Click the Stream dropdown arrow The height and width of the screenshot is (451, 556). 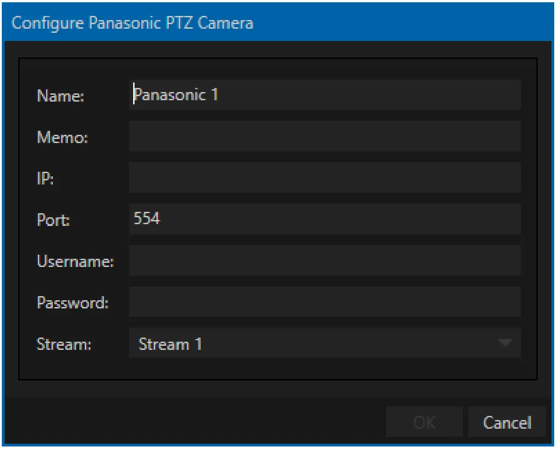504,343
